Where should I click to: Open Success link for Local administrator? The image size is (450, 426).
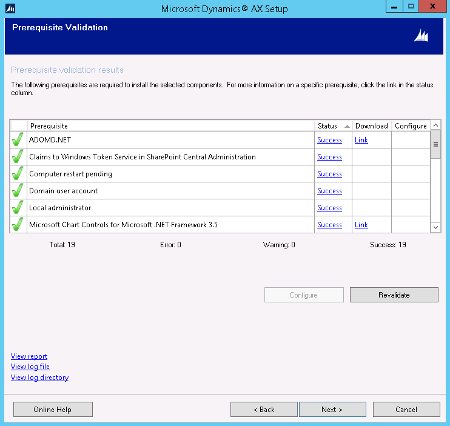point(329,208)
